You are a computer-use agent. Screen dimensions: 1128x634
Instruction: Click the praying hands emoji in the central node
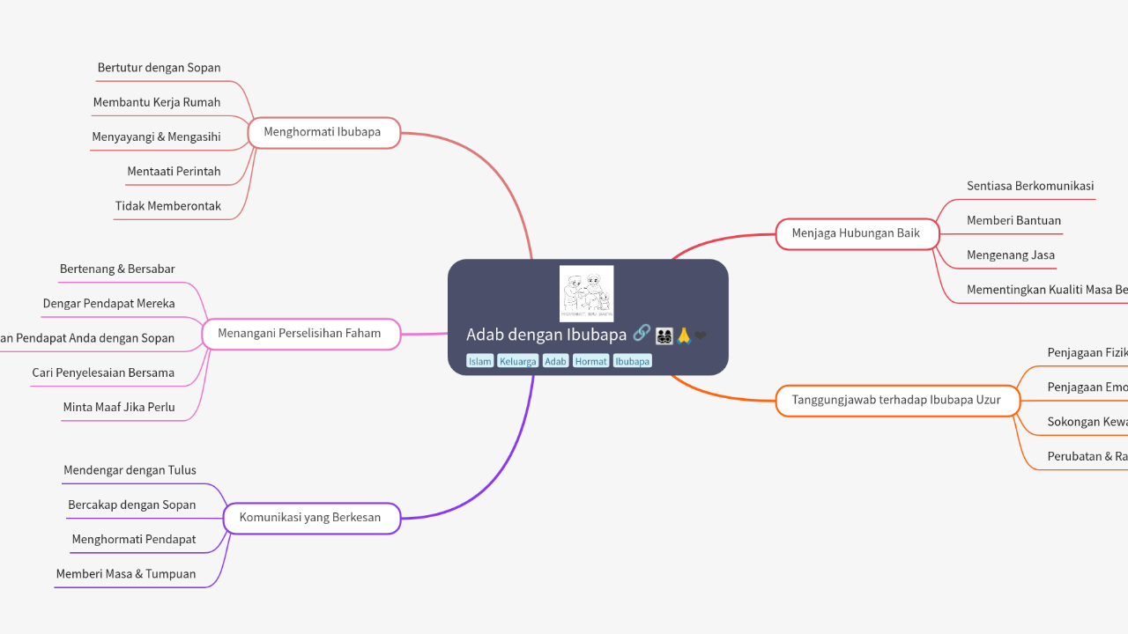(683, 335)
